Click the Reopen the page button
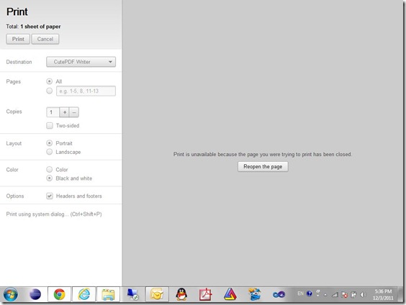The width and height of the screenshot is (406, 305). pos(263,167)
